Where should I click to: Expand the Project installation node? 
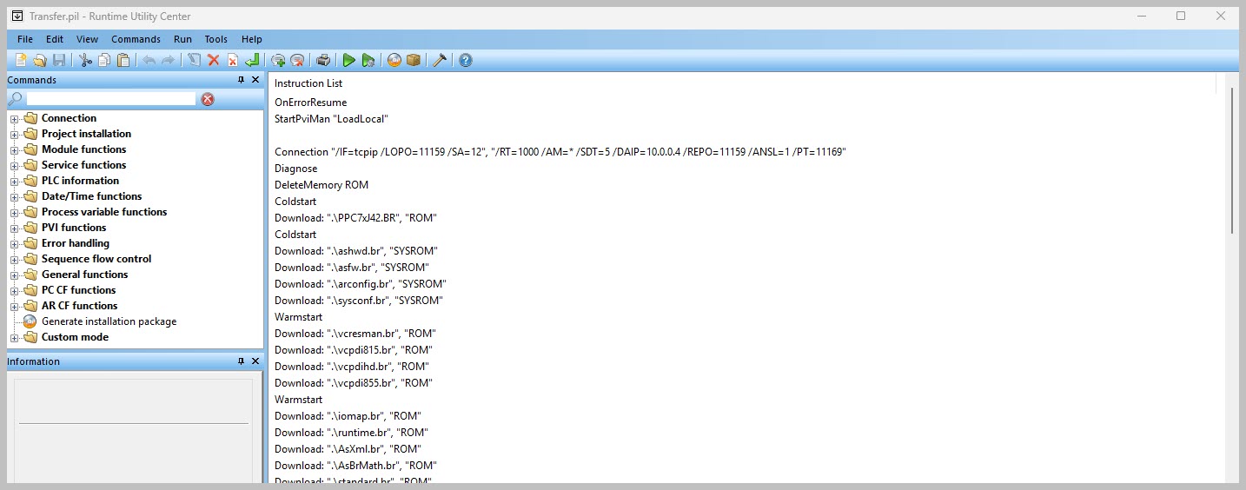pyautogui.click(x=14, y=135)
